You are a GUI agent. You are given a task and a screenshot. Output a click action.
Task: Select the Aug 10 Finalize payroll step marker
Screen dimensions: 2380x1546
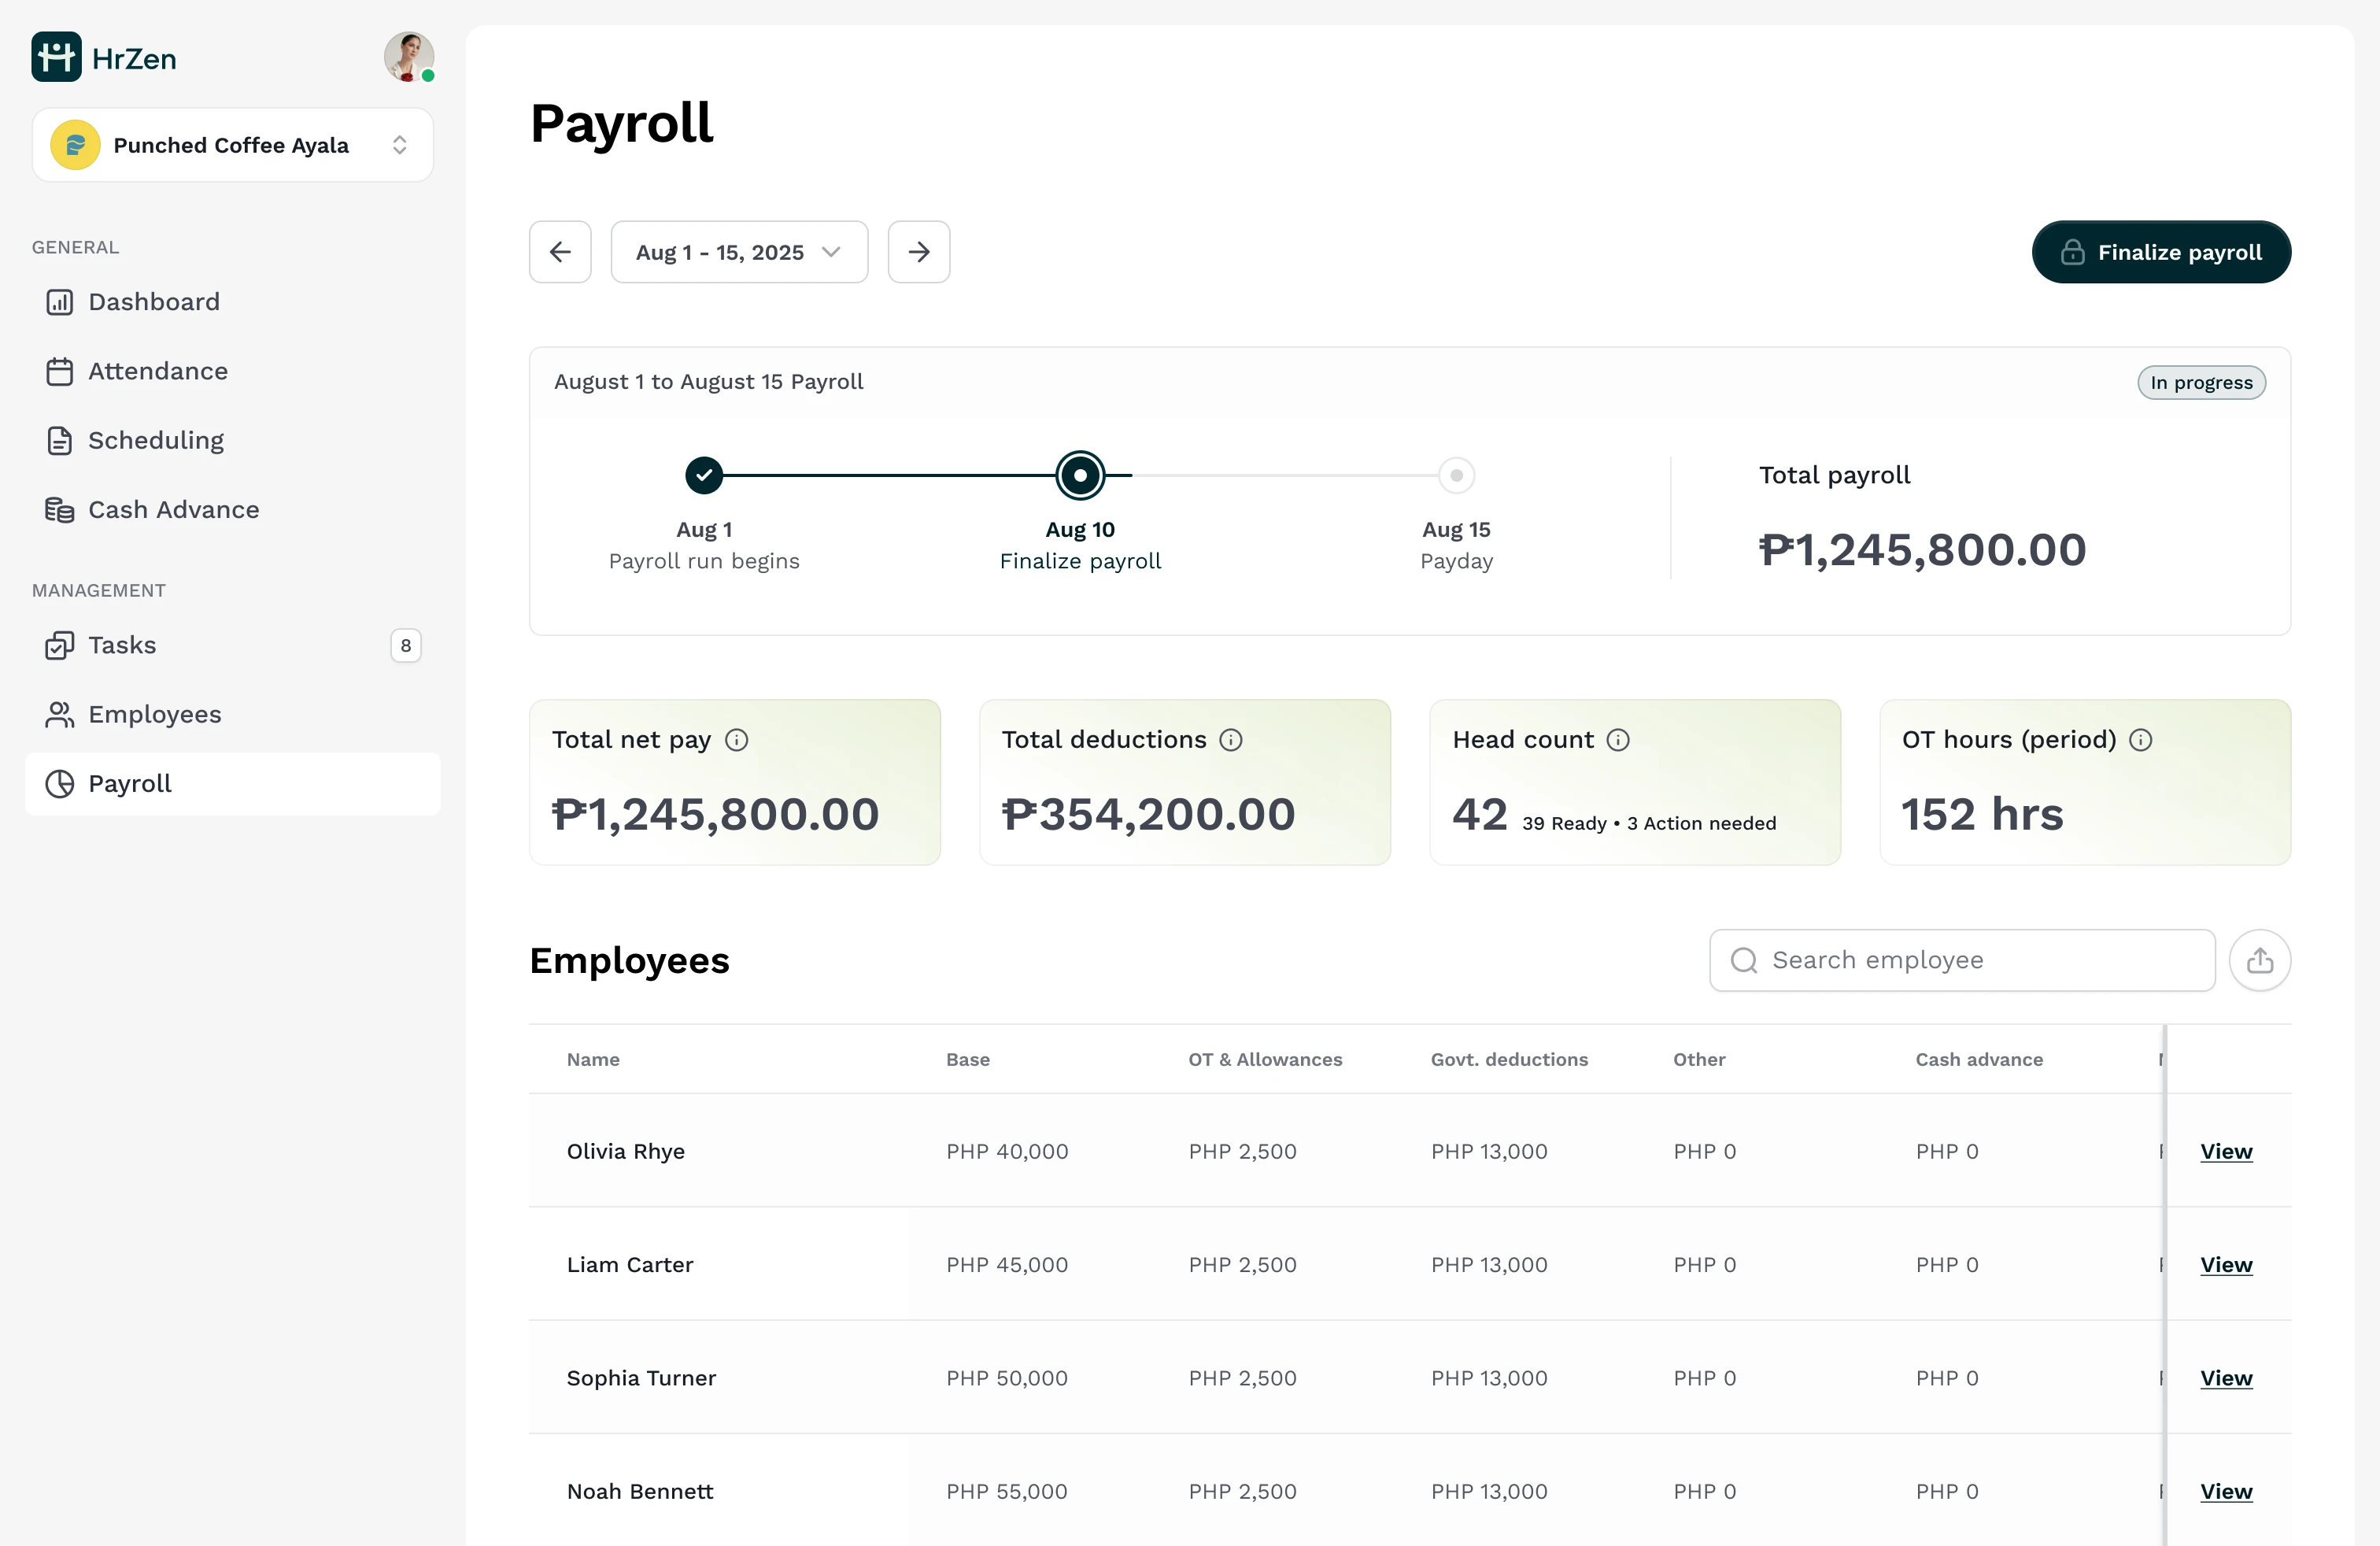1080,475
